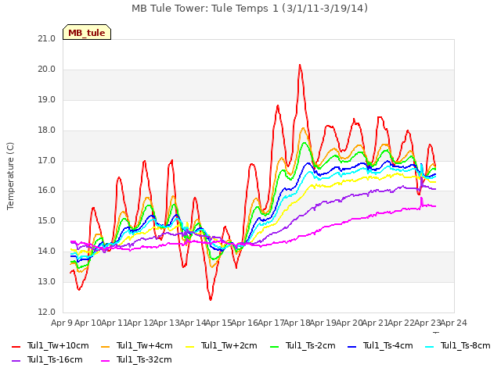Select the Tul1_Tw+4cm legend label
Image resolution: width=501 pixels, height=375 pixels.
coord(144,345)
